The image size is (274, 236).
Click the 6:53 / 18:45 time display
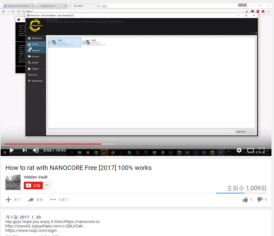[x=54, y=150]
